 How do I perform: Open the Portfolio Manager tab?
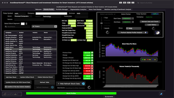62,10
